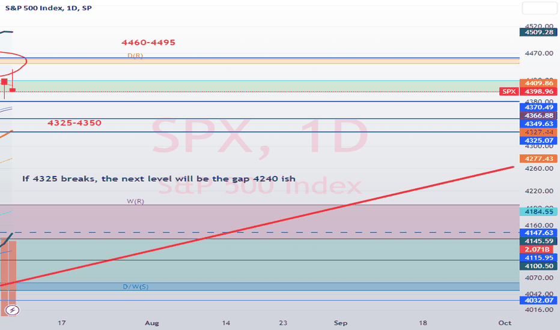Click the orange 4327.44 price label
The image size is (560, 330).
tap(538, 132)
